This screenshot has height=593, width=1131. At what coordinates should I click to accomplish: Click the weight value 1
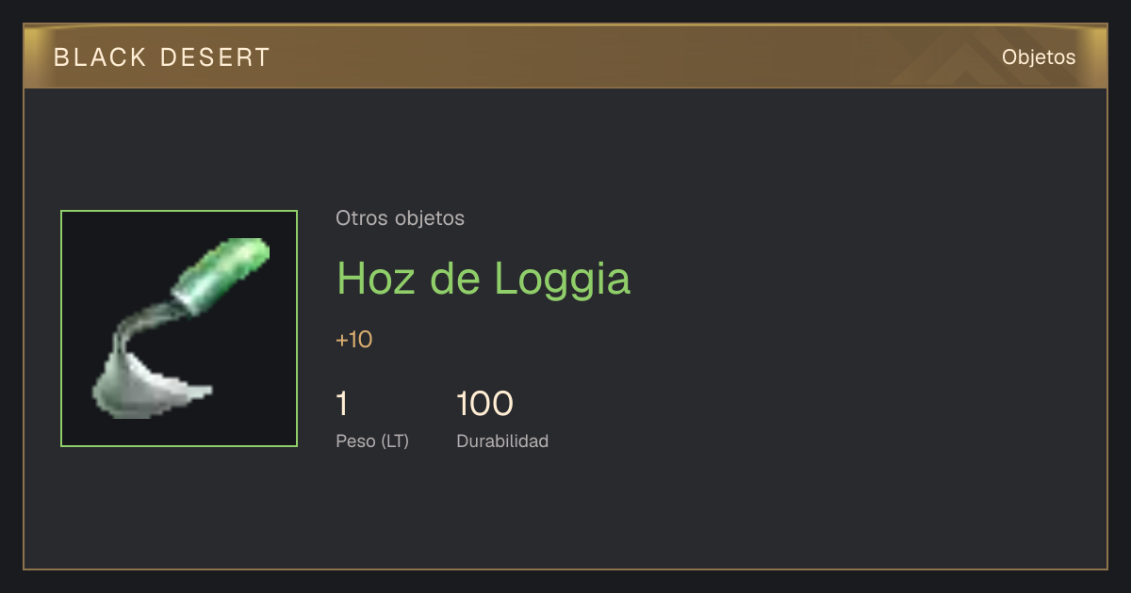(342, 404)
